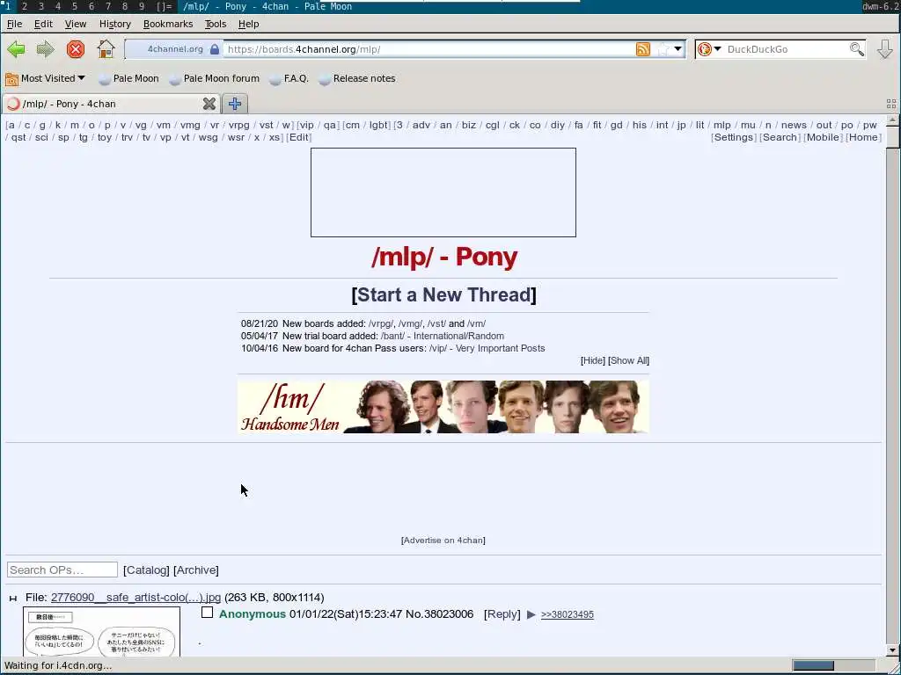Open the Archive link
Viewport: 901px width, 675px height.
coord(196,570)
